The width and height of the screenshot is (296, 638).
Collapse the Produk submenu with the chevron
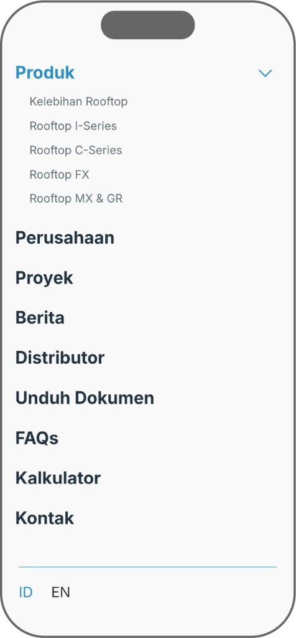coord(265,74)
